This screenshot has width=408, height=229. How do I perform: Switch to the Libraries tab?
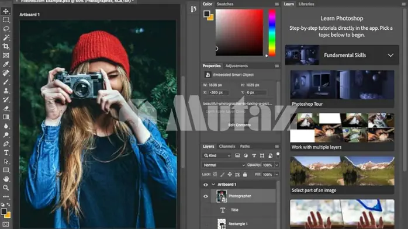pos(306,4)
